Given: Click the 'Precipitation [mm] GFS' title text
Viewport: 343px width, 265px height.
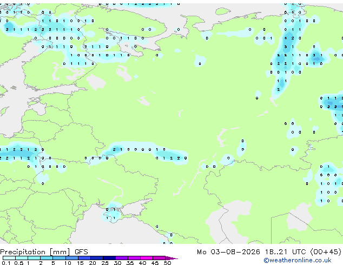Looking at the screenshot, I should point(44,252).
